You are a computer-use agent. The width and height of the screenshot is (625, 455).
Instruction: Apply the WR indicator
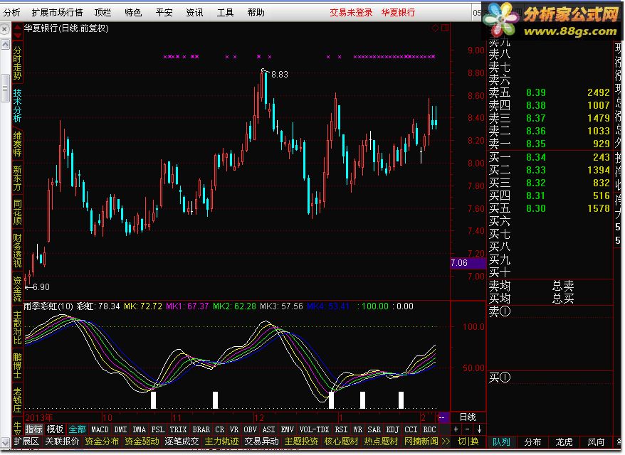pyautogui.click(x=358, y=429)
